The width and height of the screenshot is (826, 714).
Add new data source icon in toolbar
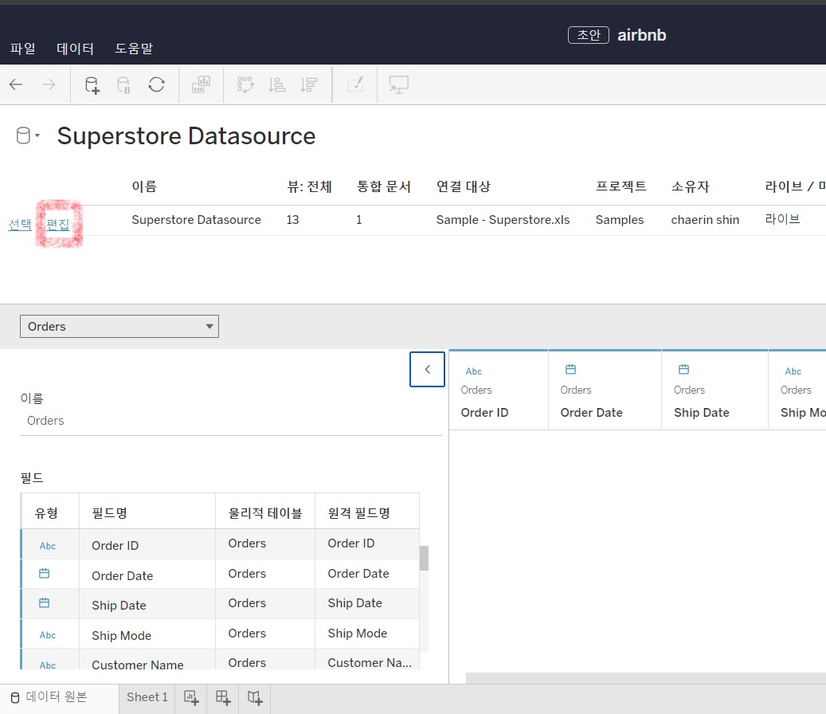(x=92, y=84)
